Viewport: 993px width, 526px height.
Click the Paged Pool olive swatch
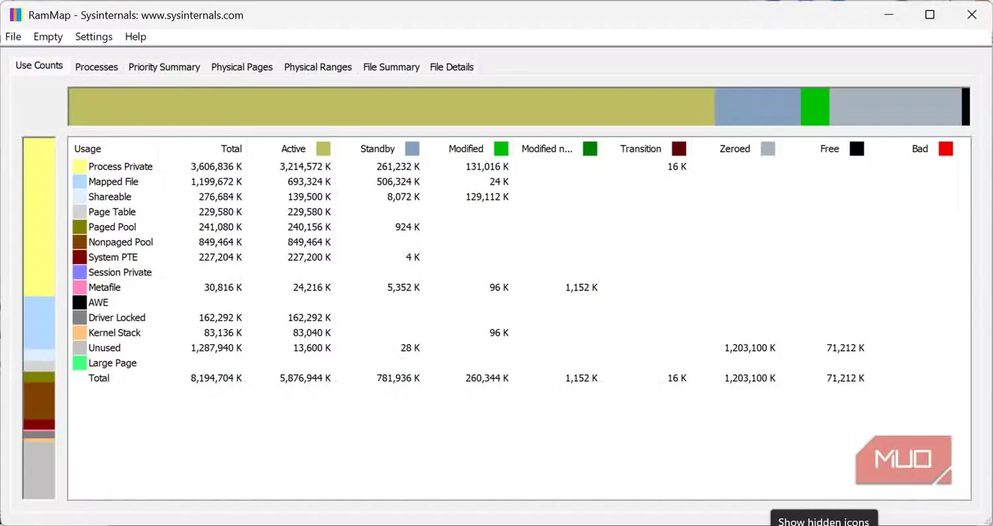pos(79,227)
